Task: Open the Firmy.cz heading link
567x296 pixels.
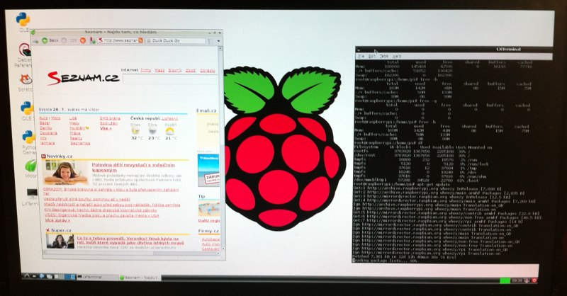Action: [208, 231]
